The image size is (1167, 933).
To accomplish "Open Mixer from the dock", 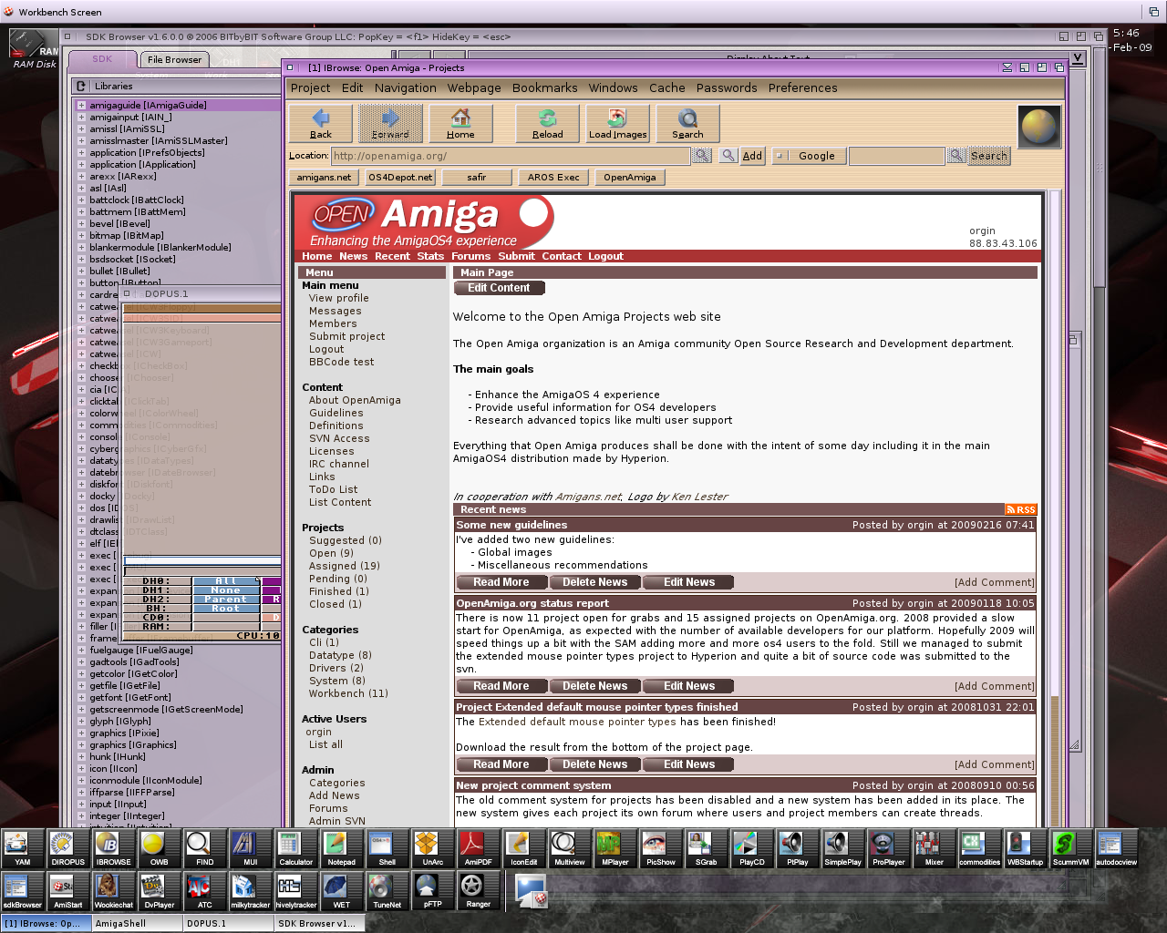I will point(935,849).
